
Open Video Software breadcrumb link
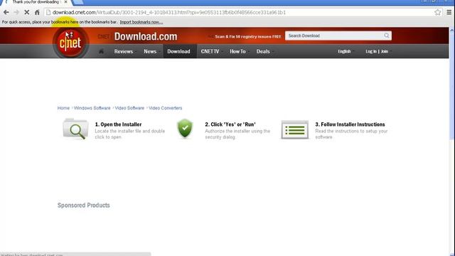(x=129, y=108)
